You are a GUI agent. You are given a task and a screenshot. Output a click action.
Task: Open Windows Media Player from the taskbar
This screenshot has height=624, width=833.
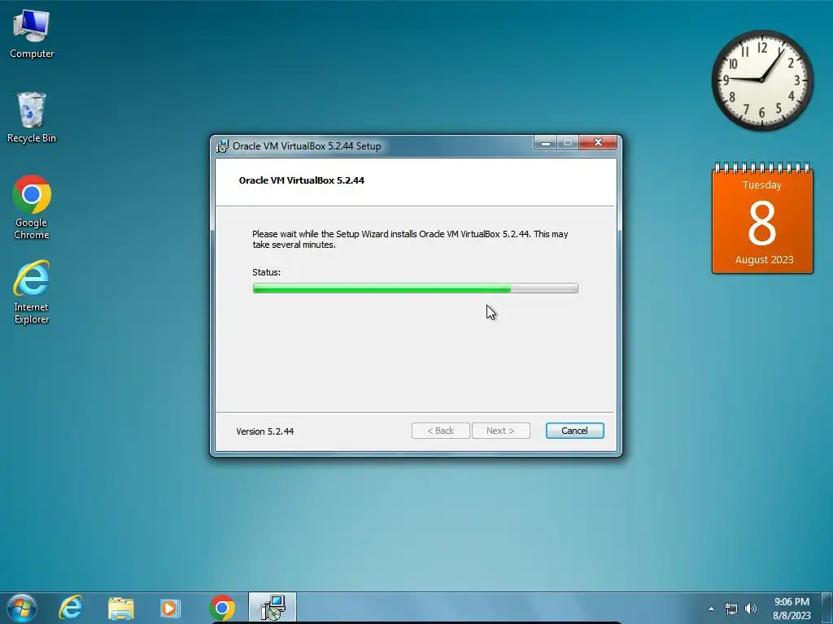pyautogui.click(x=171, y=608)
